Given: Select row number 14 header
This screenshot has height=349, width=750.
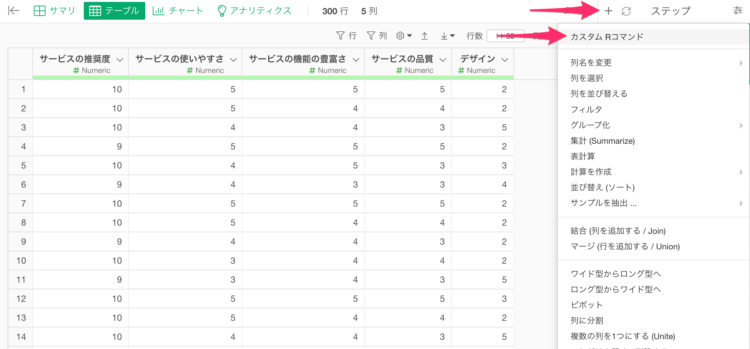Looking at the screenshot, I should click(x=21, y=337).
